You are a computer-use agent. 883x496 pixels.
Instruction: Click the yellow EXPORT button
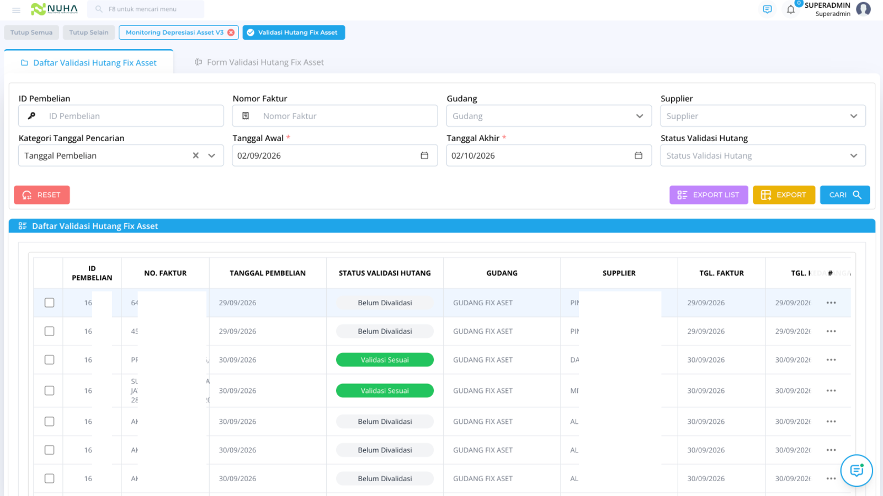[784, 195]
